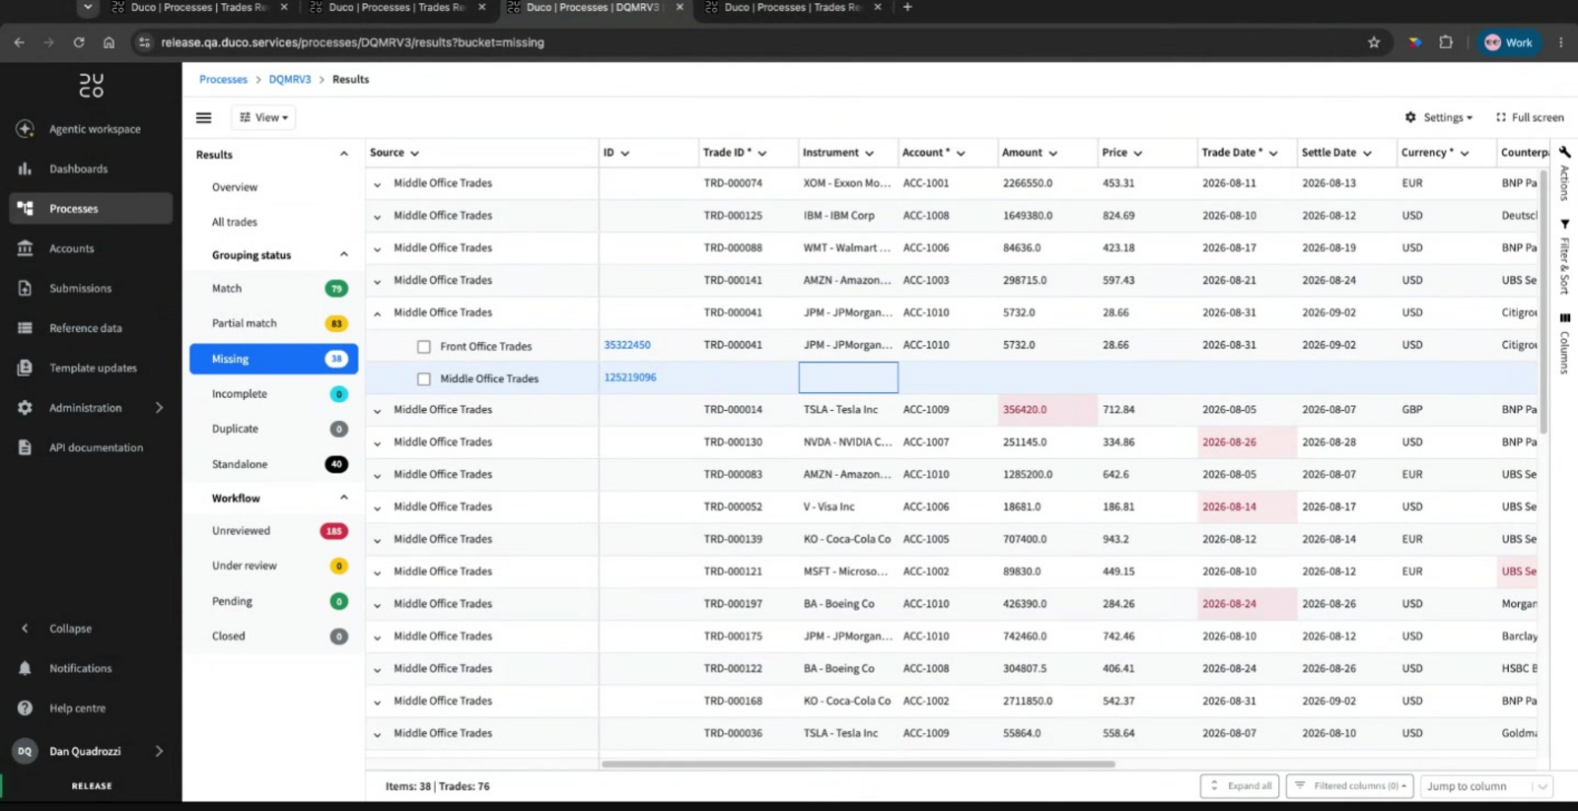
Task: Select the Pending workflow filter
Action: coord(274,601)
